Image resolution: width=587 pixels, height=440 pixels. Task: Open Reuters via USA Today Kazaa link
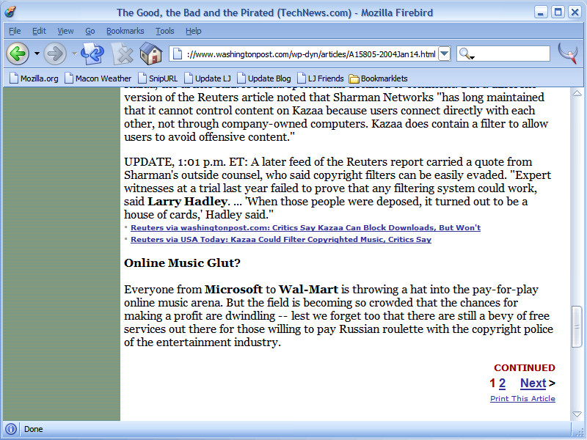tap(281, 240)
